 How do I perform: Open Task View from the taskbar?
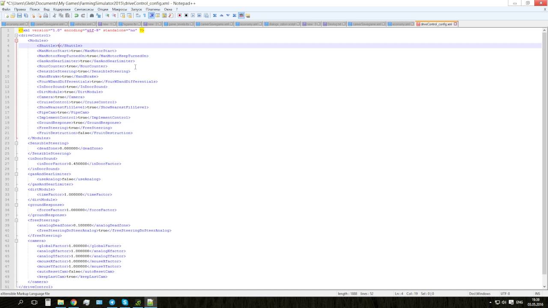[34, 302]
